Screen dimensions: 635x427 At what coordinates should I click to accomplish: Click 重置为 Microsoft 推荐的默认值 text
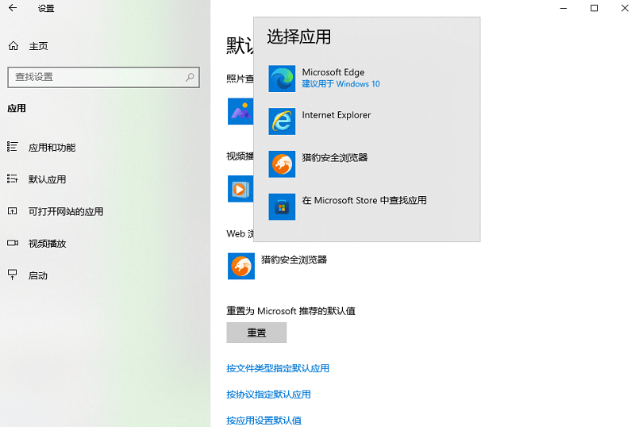coord(291,311)
